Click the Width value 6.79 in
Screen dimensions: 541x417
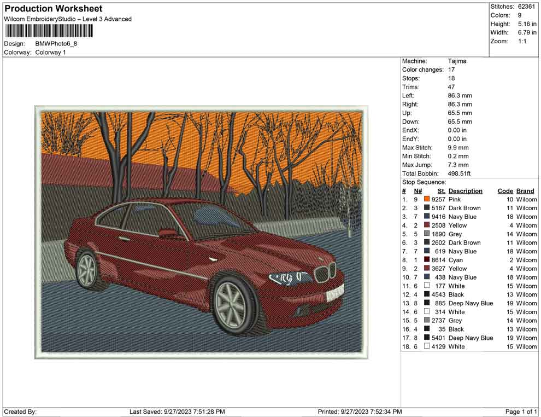[527, 32]
